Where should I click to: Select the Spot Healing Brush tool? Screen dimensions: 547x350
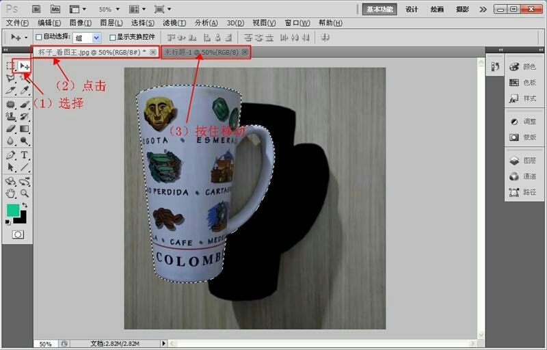tap(10, 104)
